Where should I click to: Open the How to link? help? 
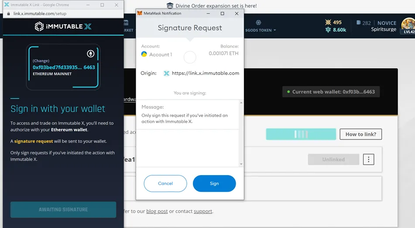click(x=361, y=134)
